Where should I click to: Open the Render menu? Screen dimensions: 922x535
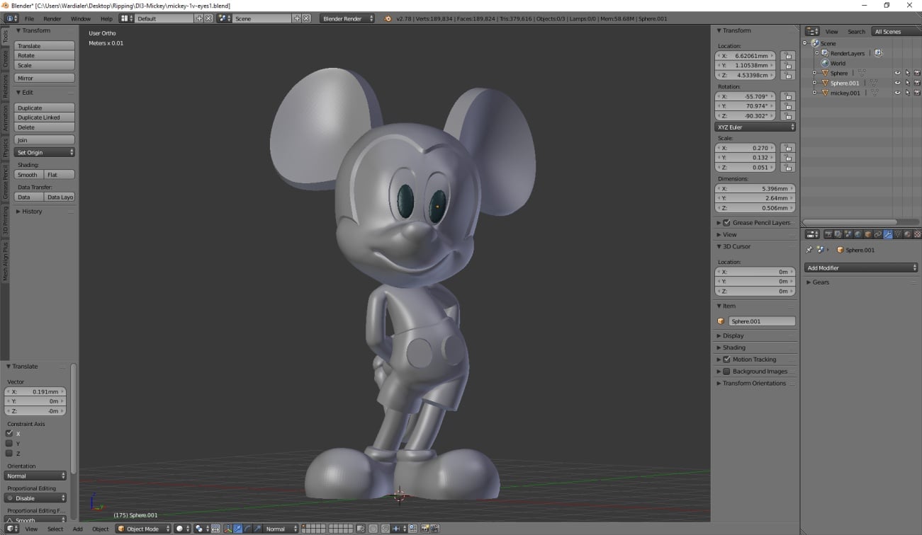tap(52, 18)
